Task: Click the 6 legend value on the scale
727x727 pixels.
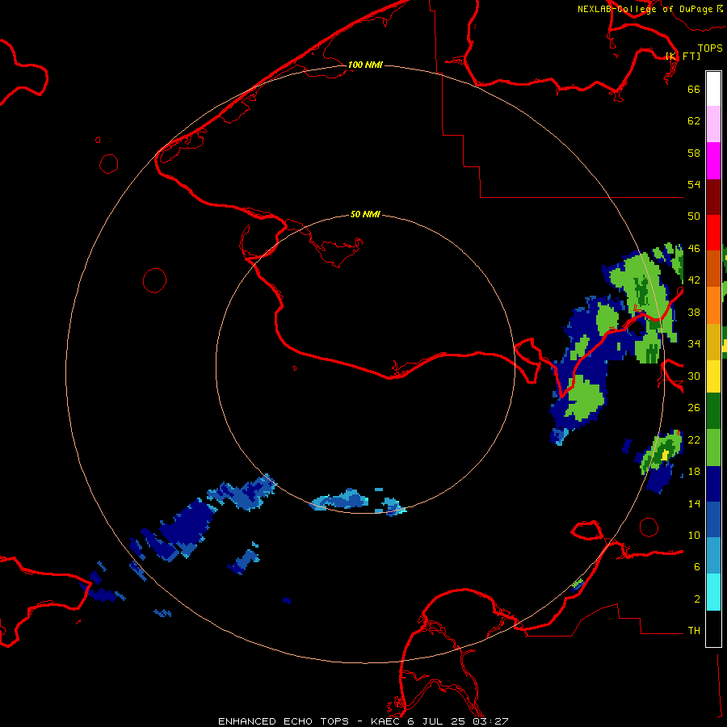Action: 697,567
